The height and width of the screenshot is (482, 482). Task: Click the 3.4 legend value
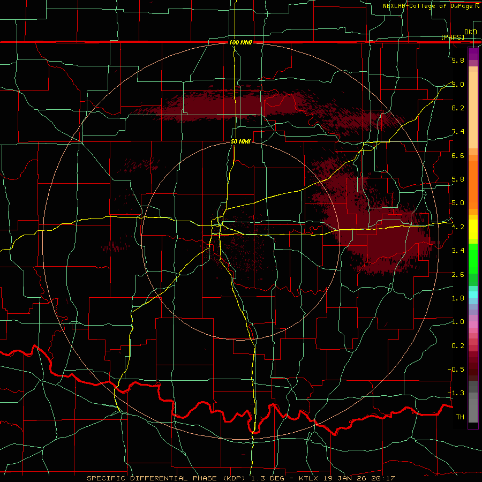coord(458,251)
